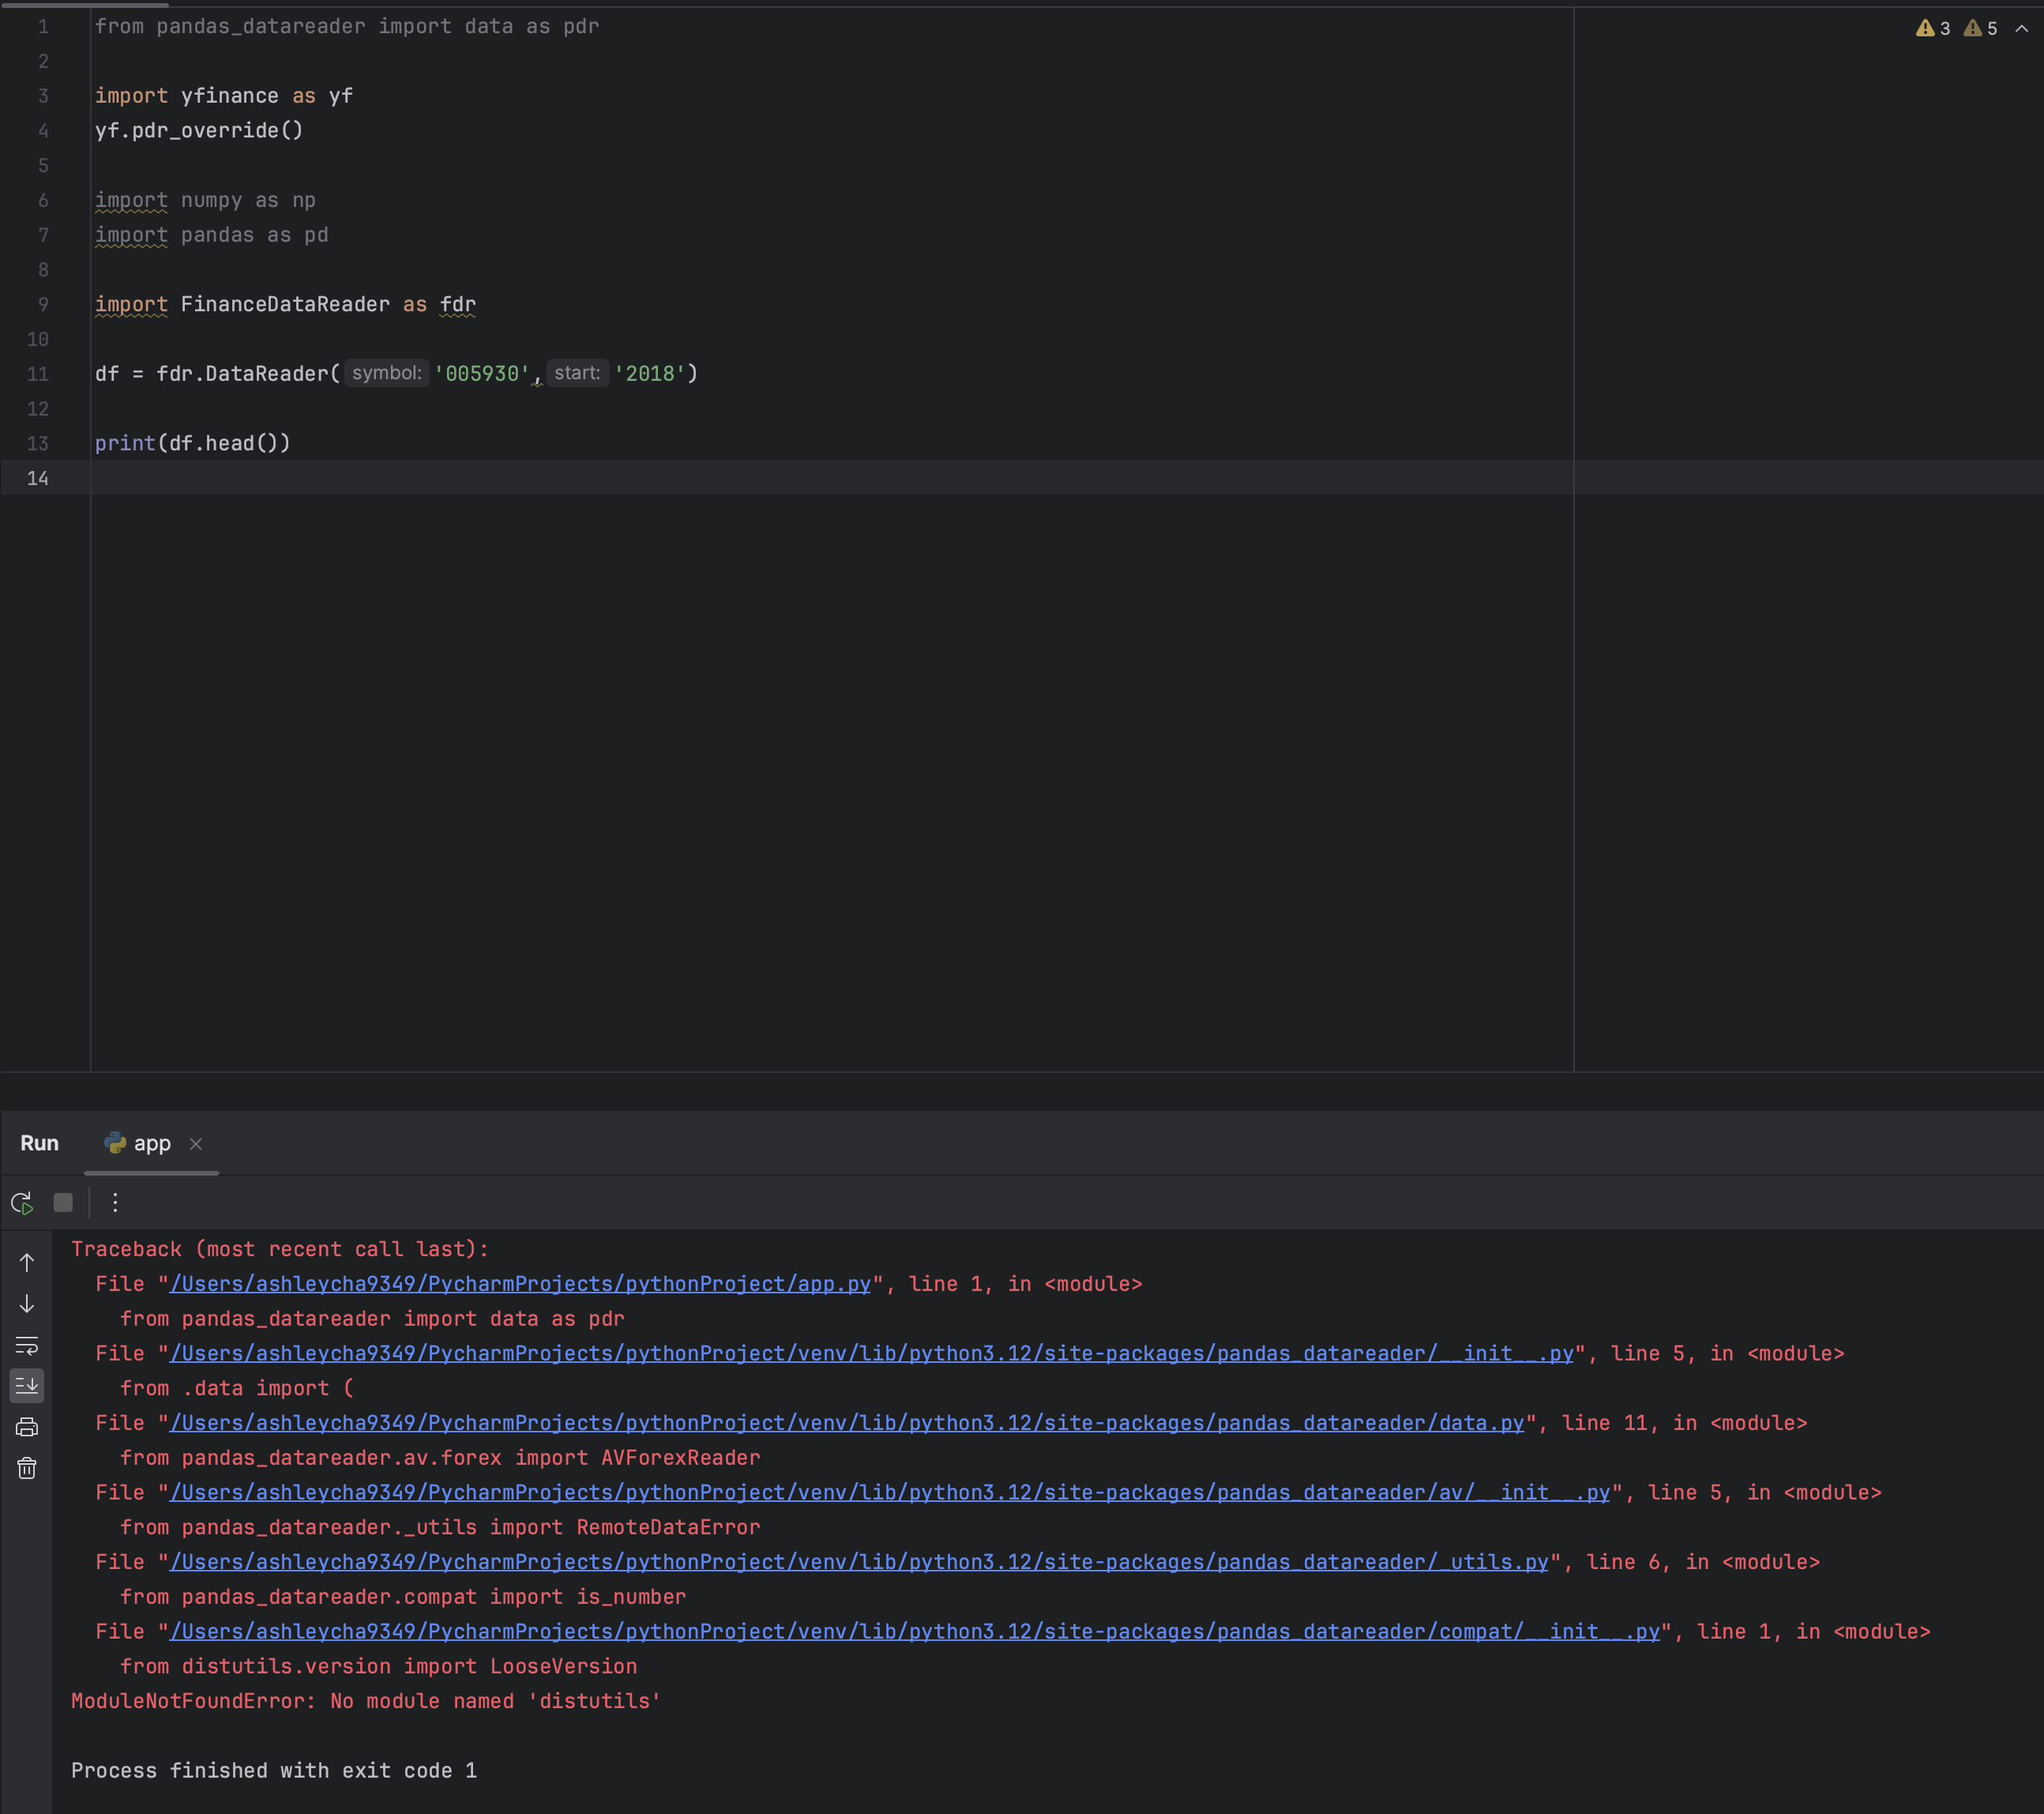The width and height of the screenshot is (2044, 1814).
Task: Jump up the stack trace with the up arrow
Action: pos(27,1263)
